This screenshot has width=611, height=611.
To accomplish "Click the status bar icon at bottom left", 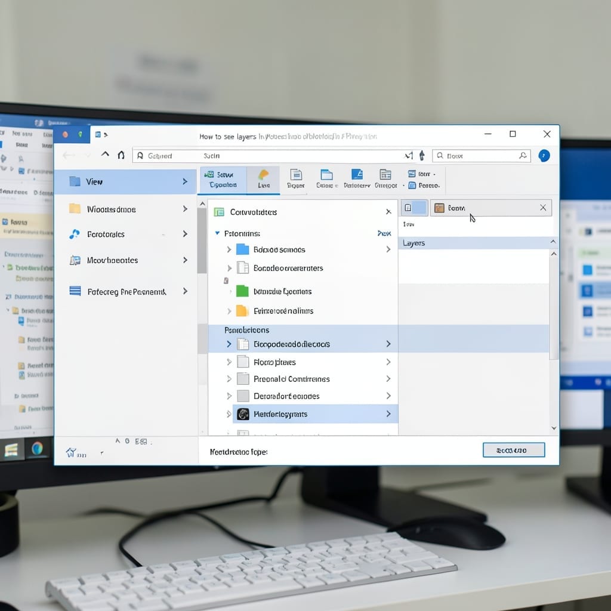I will pyautogui.click(x=71, y=452).
